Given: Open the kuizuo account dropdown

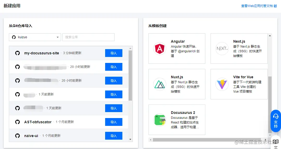Looking at the screenshot, I should 35,37.
